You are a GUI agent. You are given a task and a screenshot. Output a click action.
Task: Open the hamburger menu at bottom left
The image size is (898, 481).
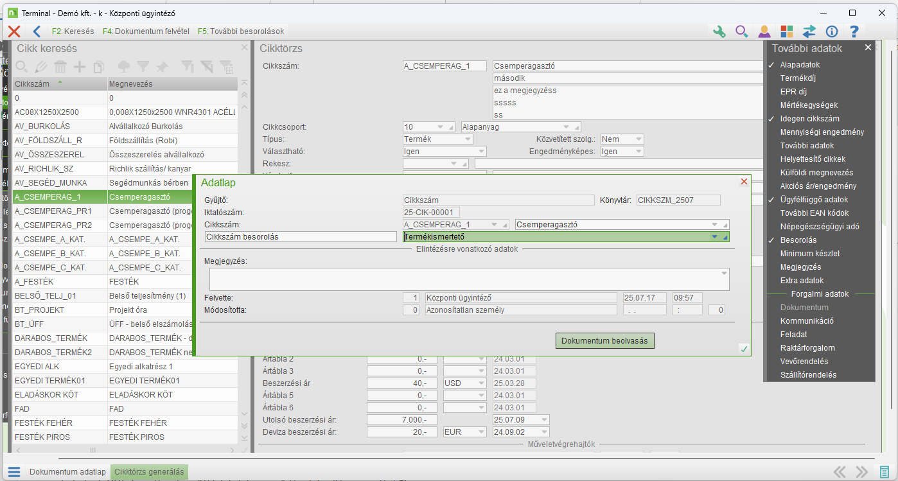[14, 472]
